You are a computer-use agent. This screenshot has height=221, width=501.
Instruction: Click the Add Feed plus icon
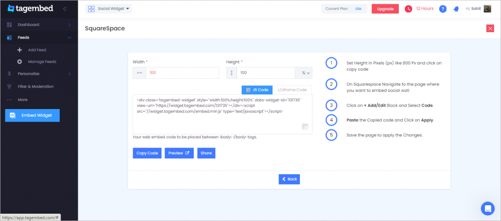tap(20, 50)
